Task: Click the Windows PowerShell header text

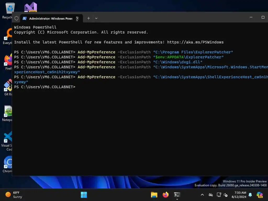Action: pos(35,27)
